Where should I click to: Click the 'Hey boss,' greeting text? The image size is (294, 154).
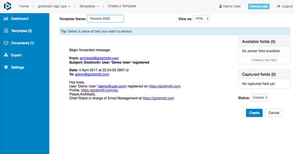77,82
